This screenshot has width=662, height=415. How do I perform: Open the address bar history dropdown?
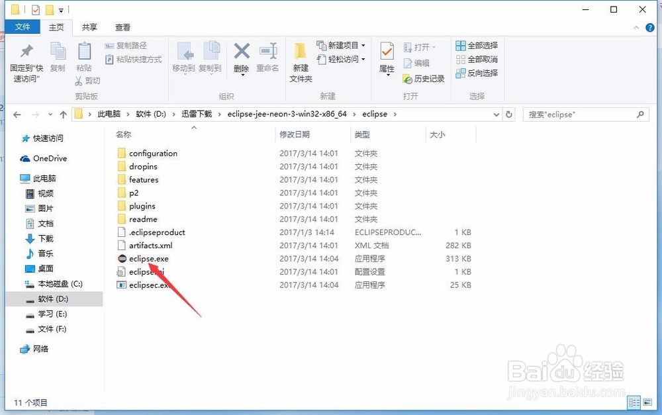point(496,114)
